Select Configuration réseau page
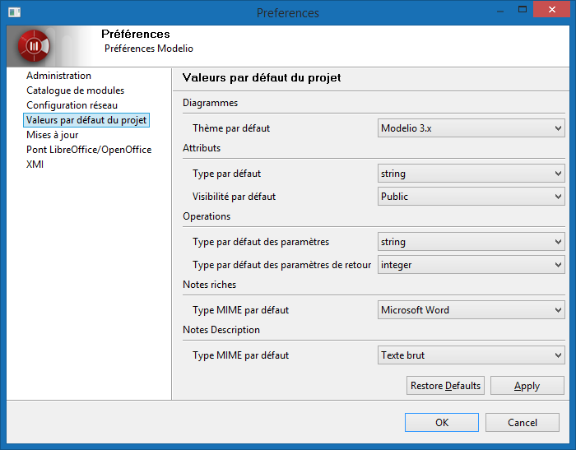 72,105
